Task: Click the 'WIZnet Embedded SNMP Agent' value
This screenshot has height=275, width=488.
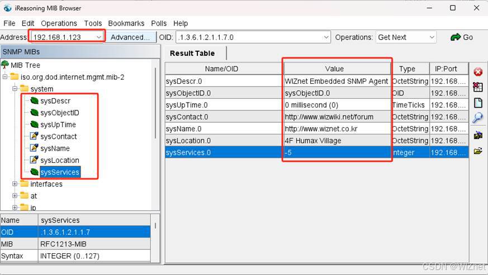Action: coord(337,81)
